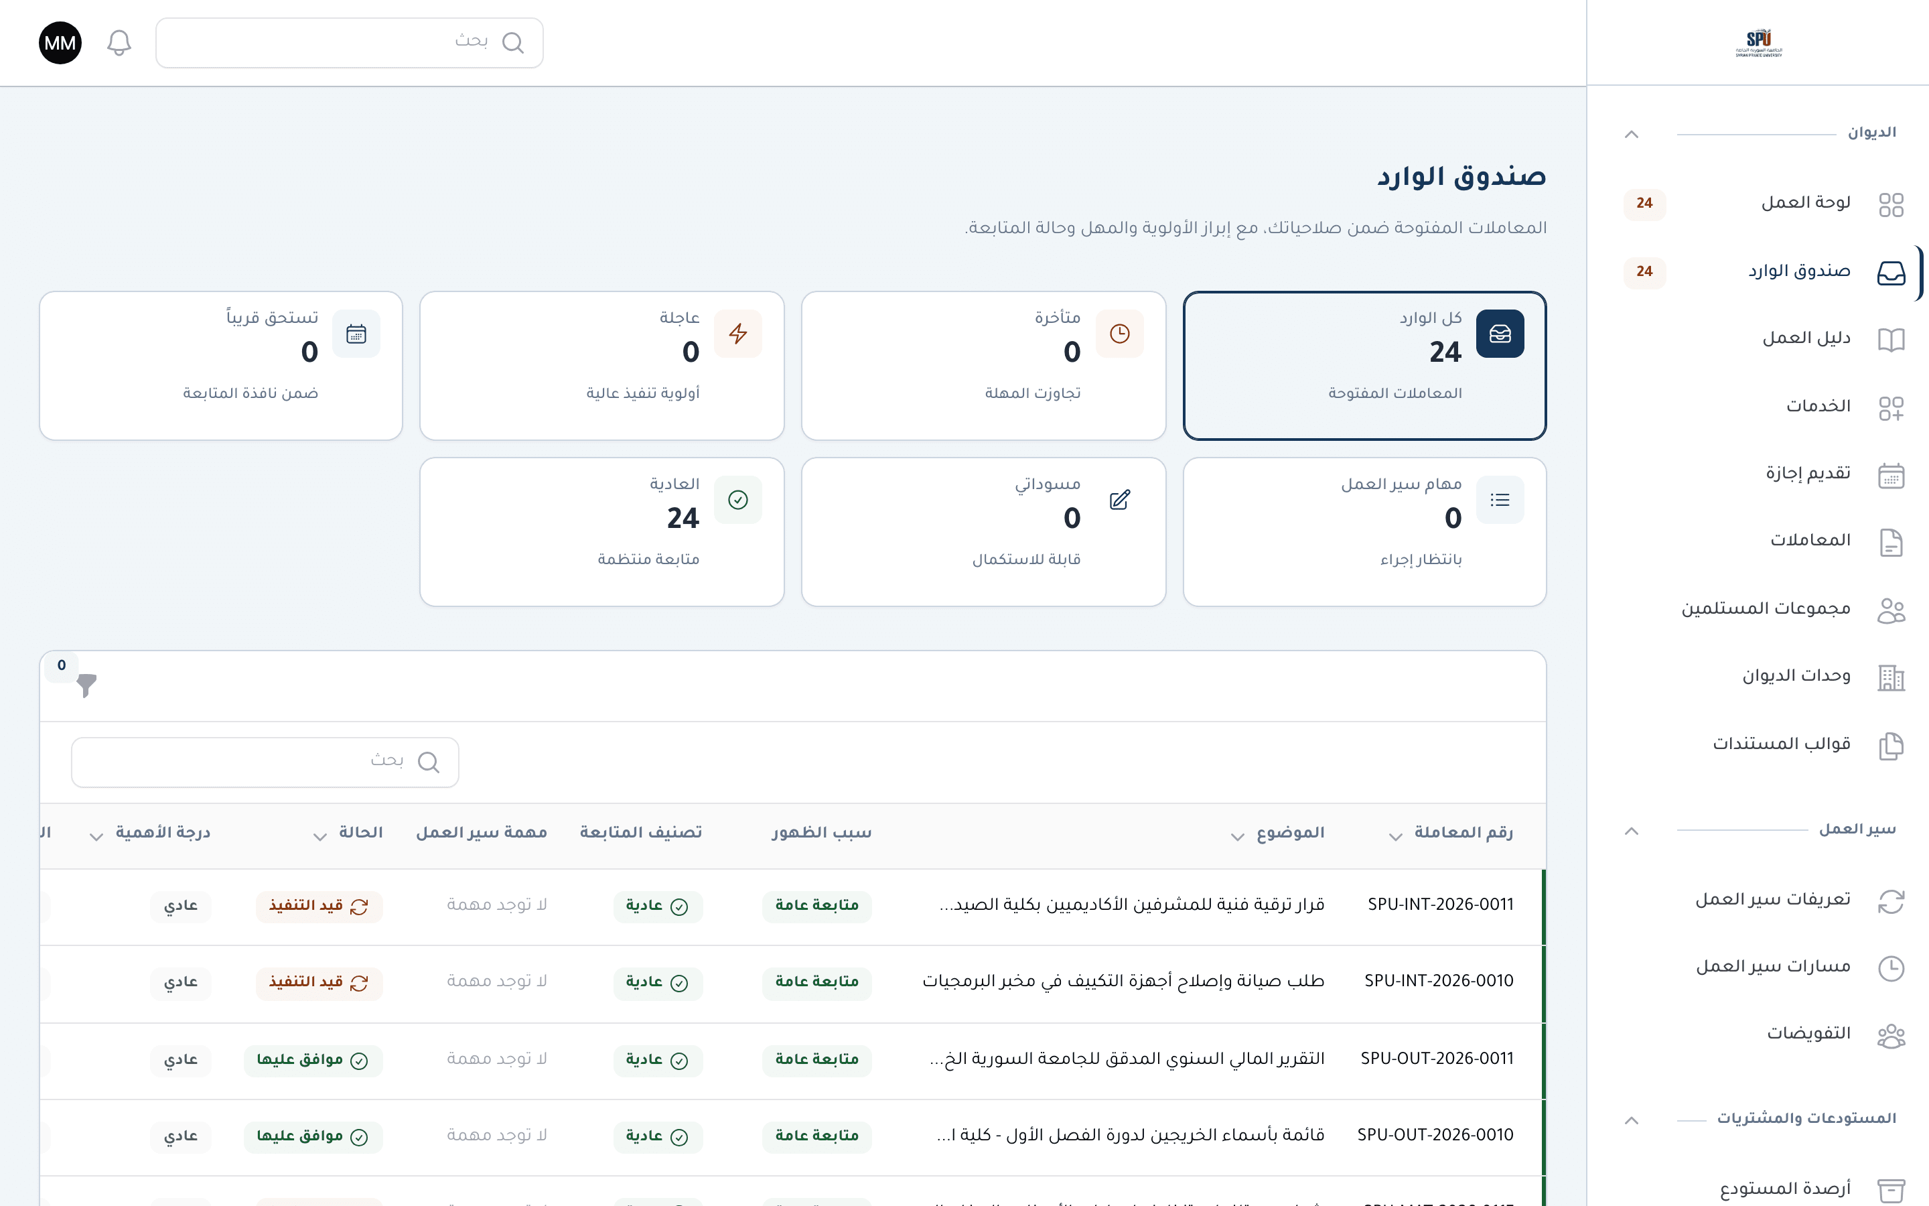Sort by رقم المعاملة column chevron

point(1395,837)
